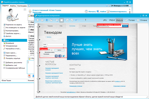Click the 24 Январь к 13:00 deadline text

(120, 6)
